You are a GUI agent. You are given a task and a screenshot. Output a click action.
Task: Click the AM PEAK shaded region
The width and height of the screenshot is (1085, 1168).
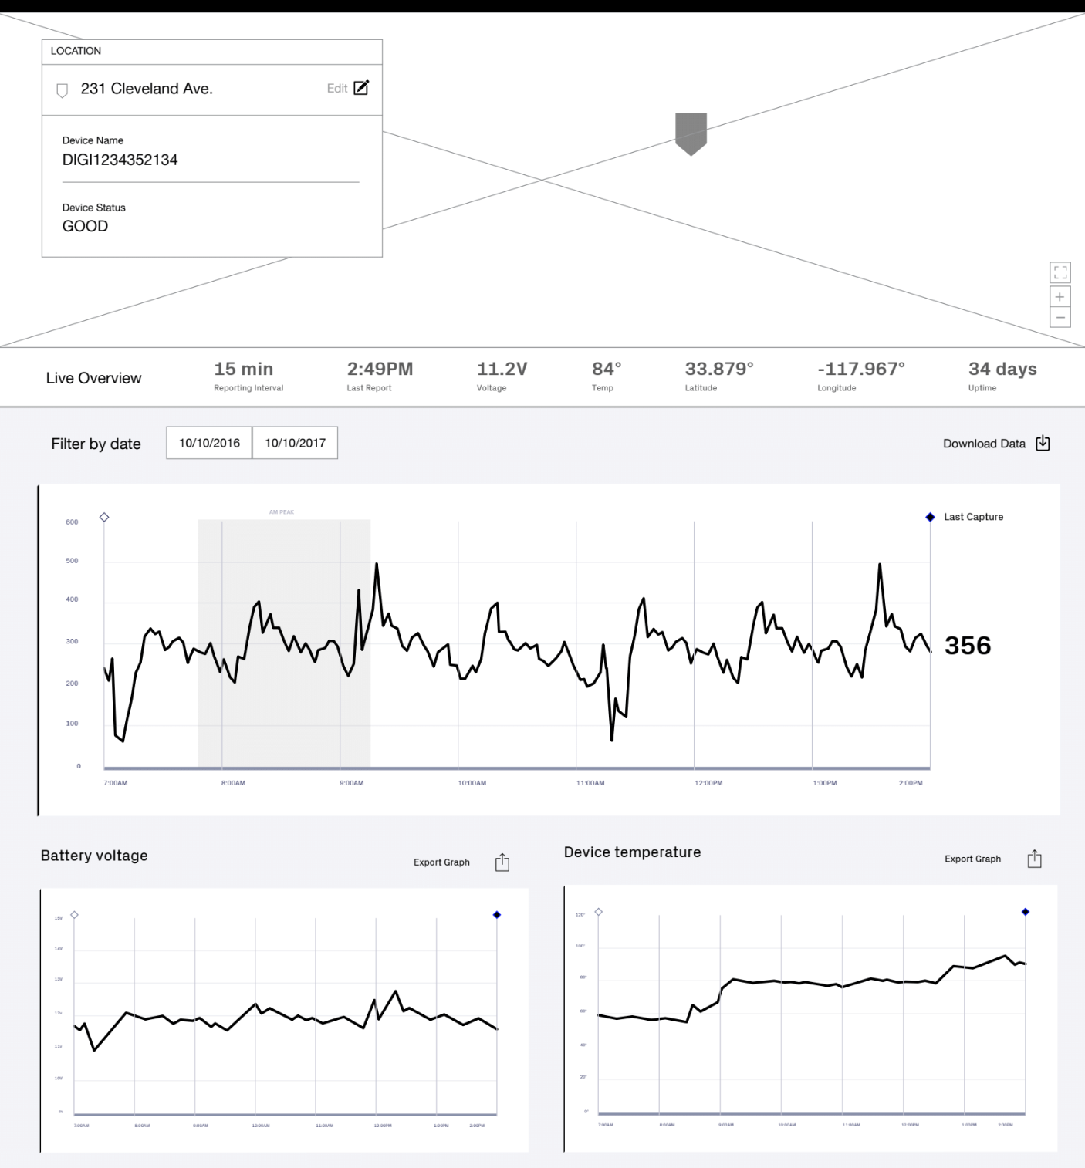pyautogui.click(x=284, y=640)
